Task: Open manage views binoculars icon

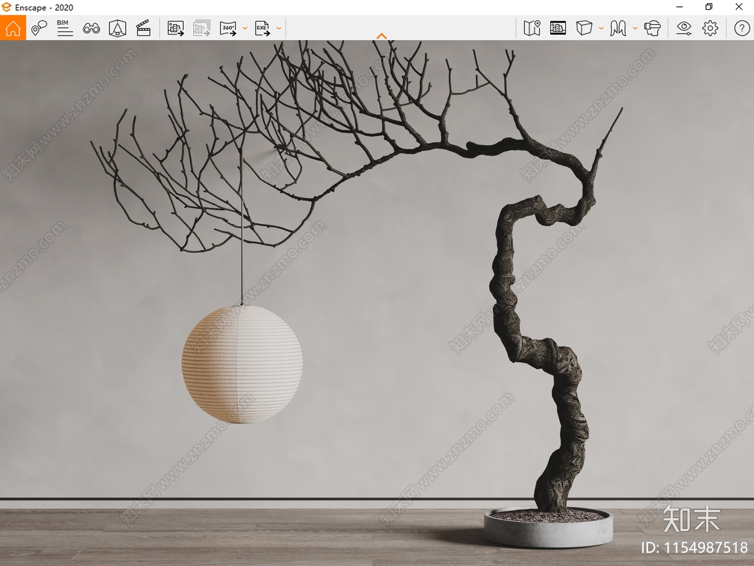Action: click(91, 28)
